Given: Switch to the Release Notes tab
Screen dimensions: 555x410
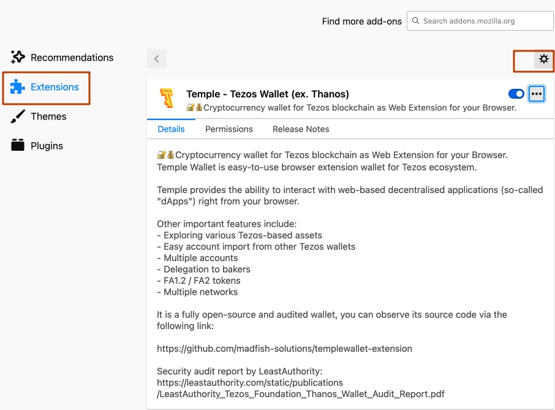Looking at the screenshot, I should tap(301, 129).
